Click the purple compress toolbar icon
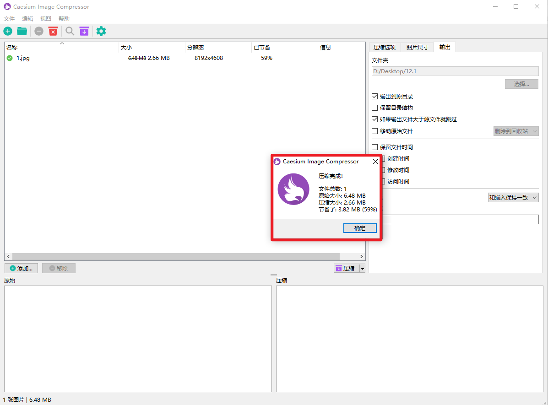This screenshot has width=548, height=405. (84, 31)
